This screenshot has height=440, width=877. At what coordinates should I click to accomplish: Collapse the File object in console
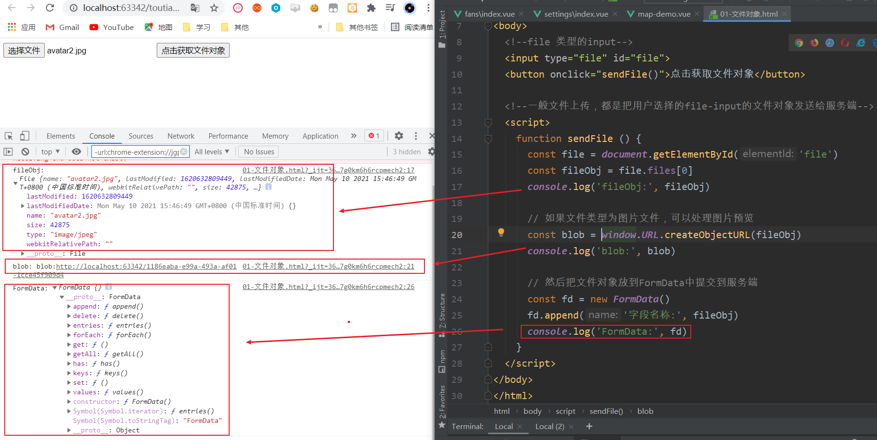tap(15, 183)
